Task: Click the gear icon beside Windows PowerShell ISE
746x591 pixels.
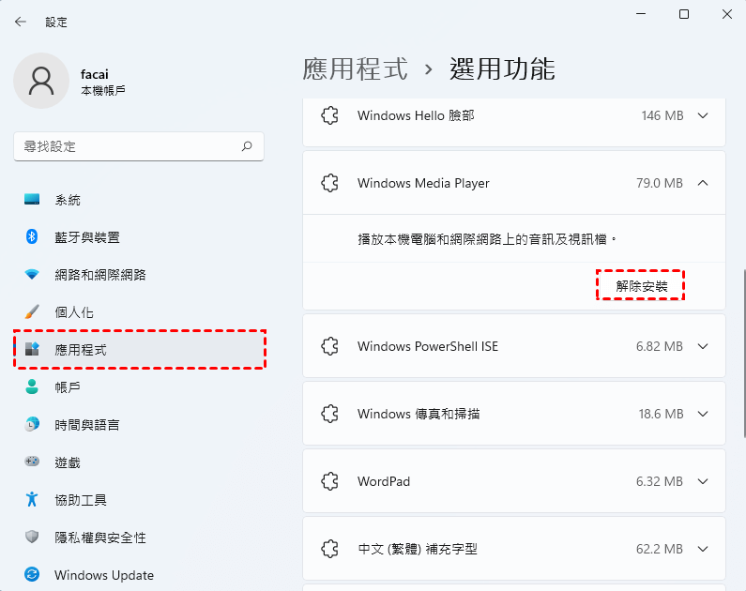Action: [329, 346]
